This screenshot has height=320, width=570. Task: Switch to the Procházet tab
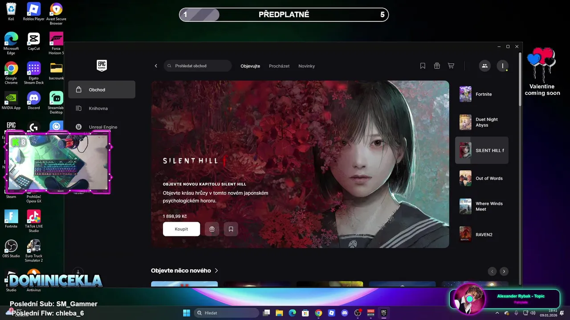click(279, 66)
